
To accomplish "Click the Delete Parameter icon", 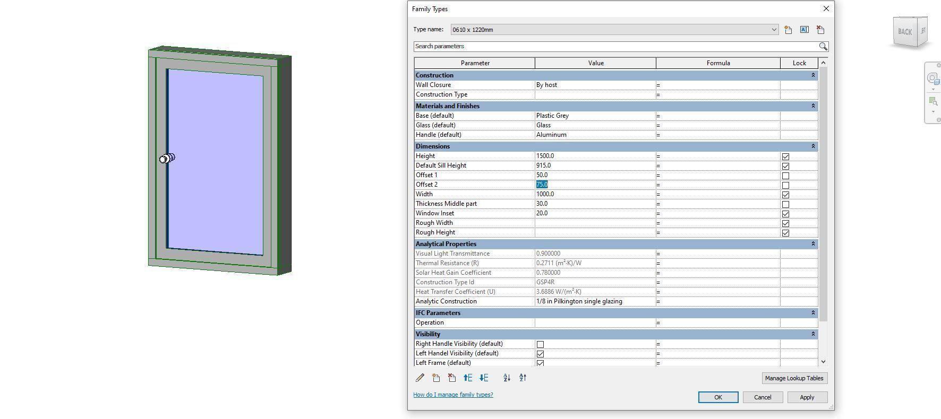I will (x=452, y=378).
